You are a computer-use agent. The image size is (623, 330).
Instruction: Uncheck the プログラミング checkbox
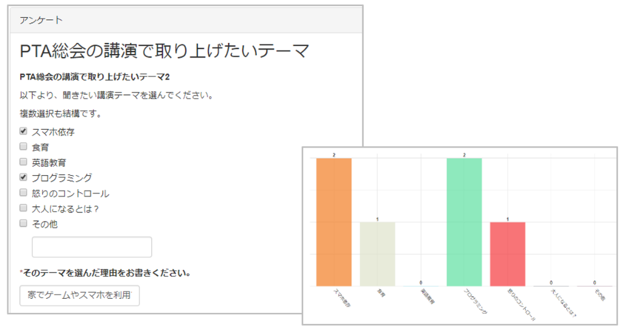(24, 178)
